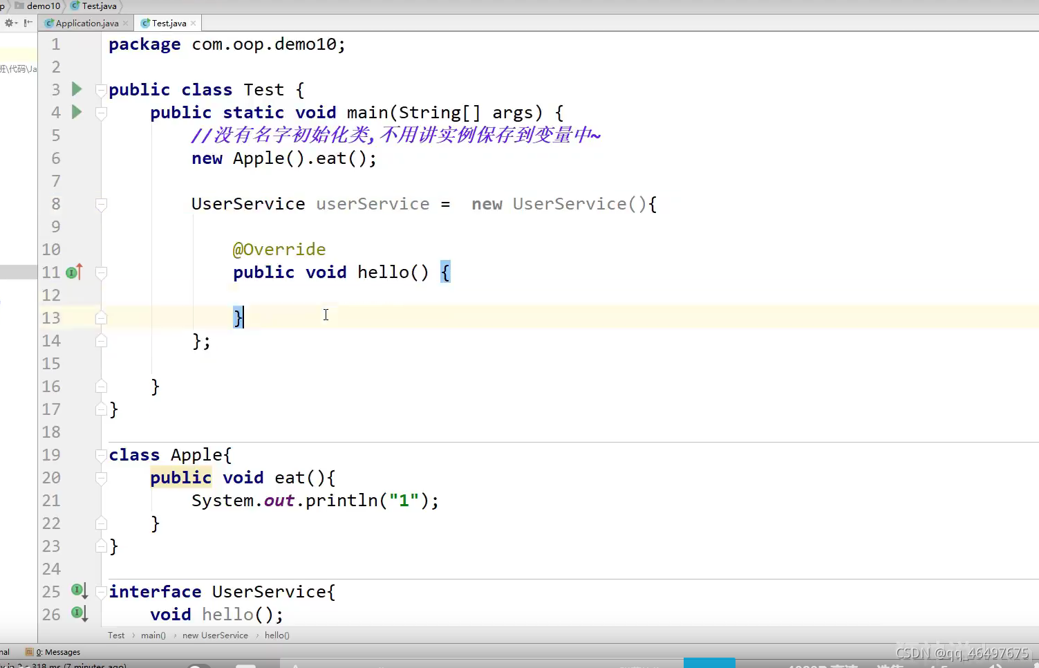
Task: Click demo10 folder in navigation bar
Action: click(x=38, y=6)
